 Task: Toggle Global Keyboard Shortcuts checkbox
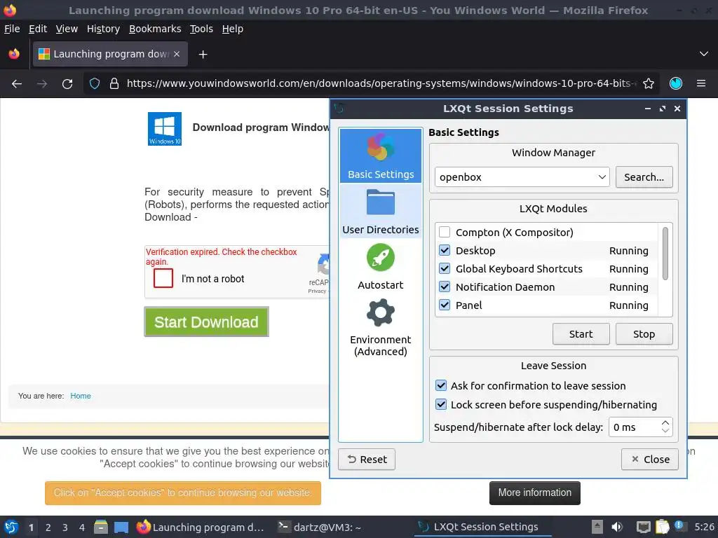tap(444, 268)
